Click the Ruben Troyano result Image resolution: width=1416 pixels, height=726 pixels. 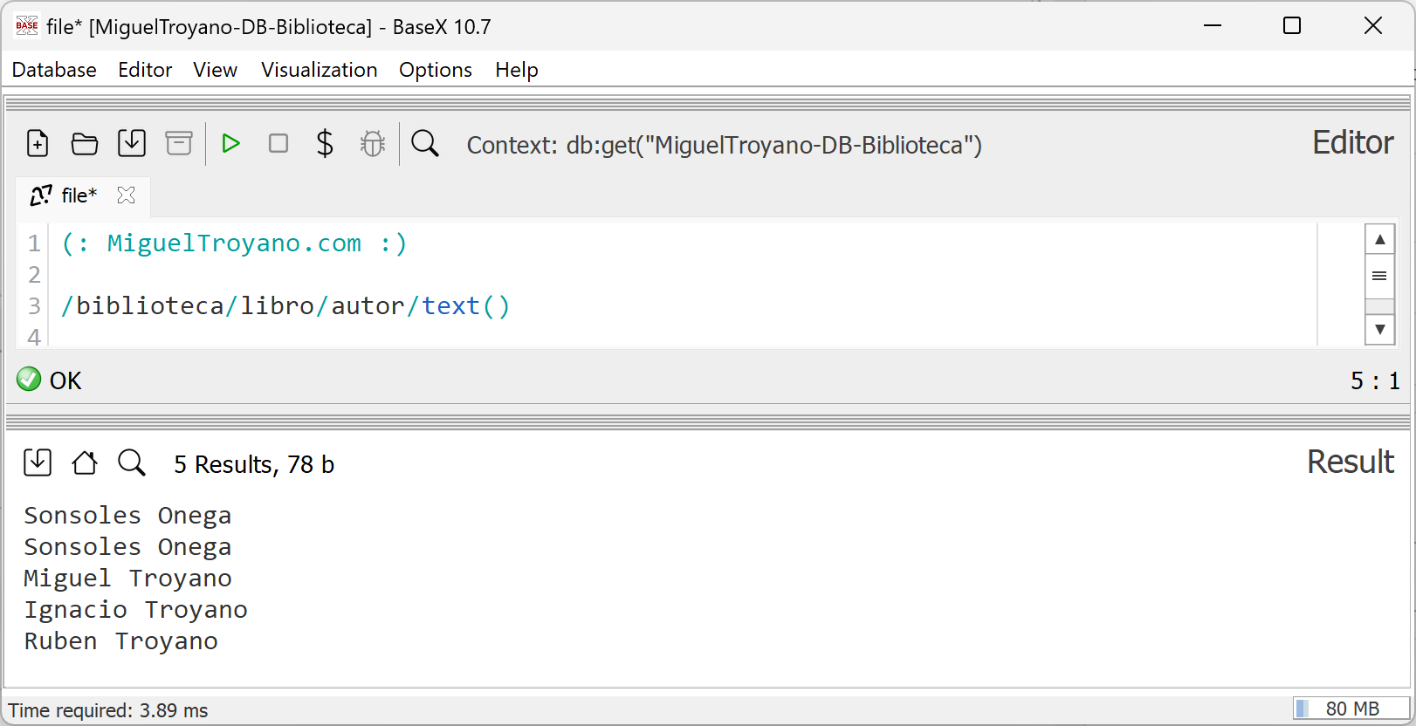(120, 641)
